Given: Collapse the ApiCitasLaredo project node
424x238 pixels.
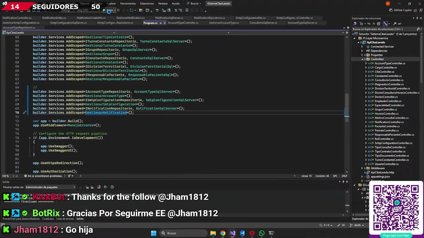Looking at the screenshot, I should pos(358,42).
